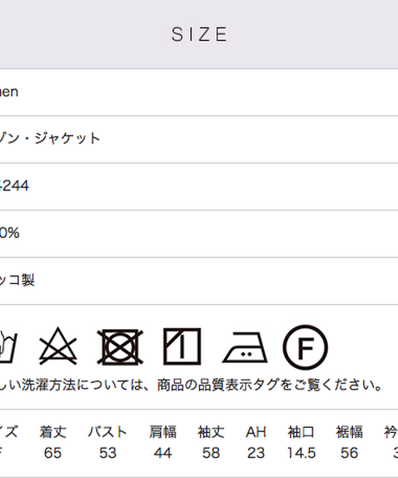This screenshot has height=478, width=398.
Task: Click the country of origin ending コ製
Action: click(17, 280)
